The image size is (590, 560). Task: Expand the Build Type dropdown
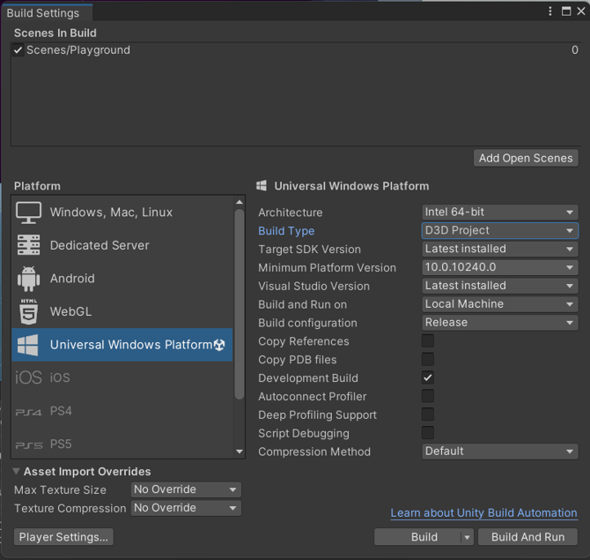click(x=499, y=230)
